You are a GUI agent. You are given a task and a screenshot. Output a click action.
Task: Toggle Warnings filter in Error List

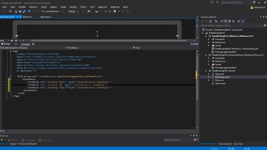[x=29, y=140]
